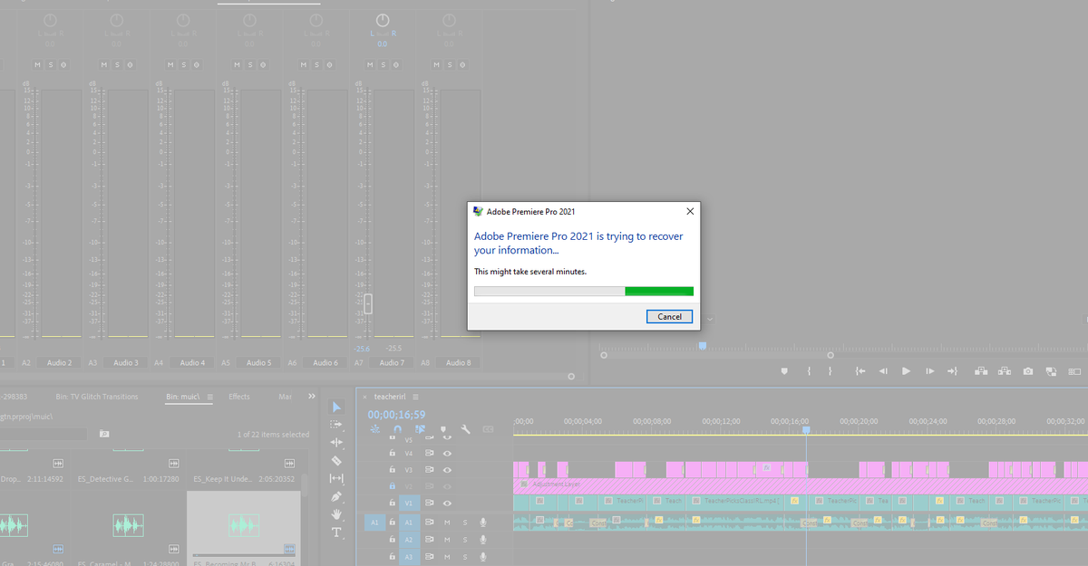Click V1 track target button
The image size is (1088, 566).
[x=408, y=503]
